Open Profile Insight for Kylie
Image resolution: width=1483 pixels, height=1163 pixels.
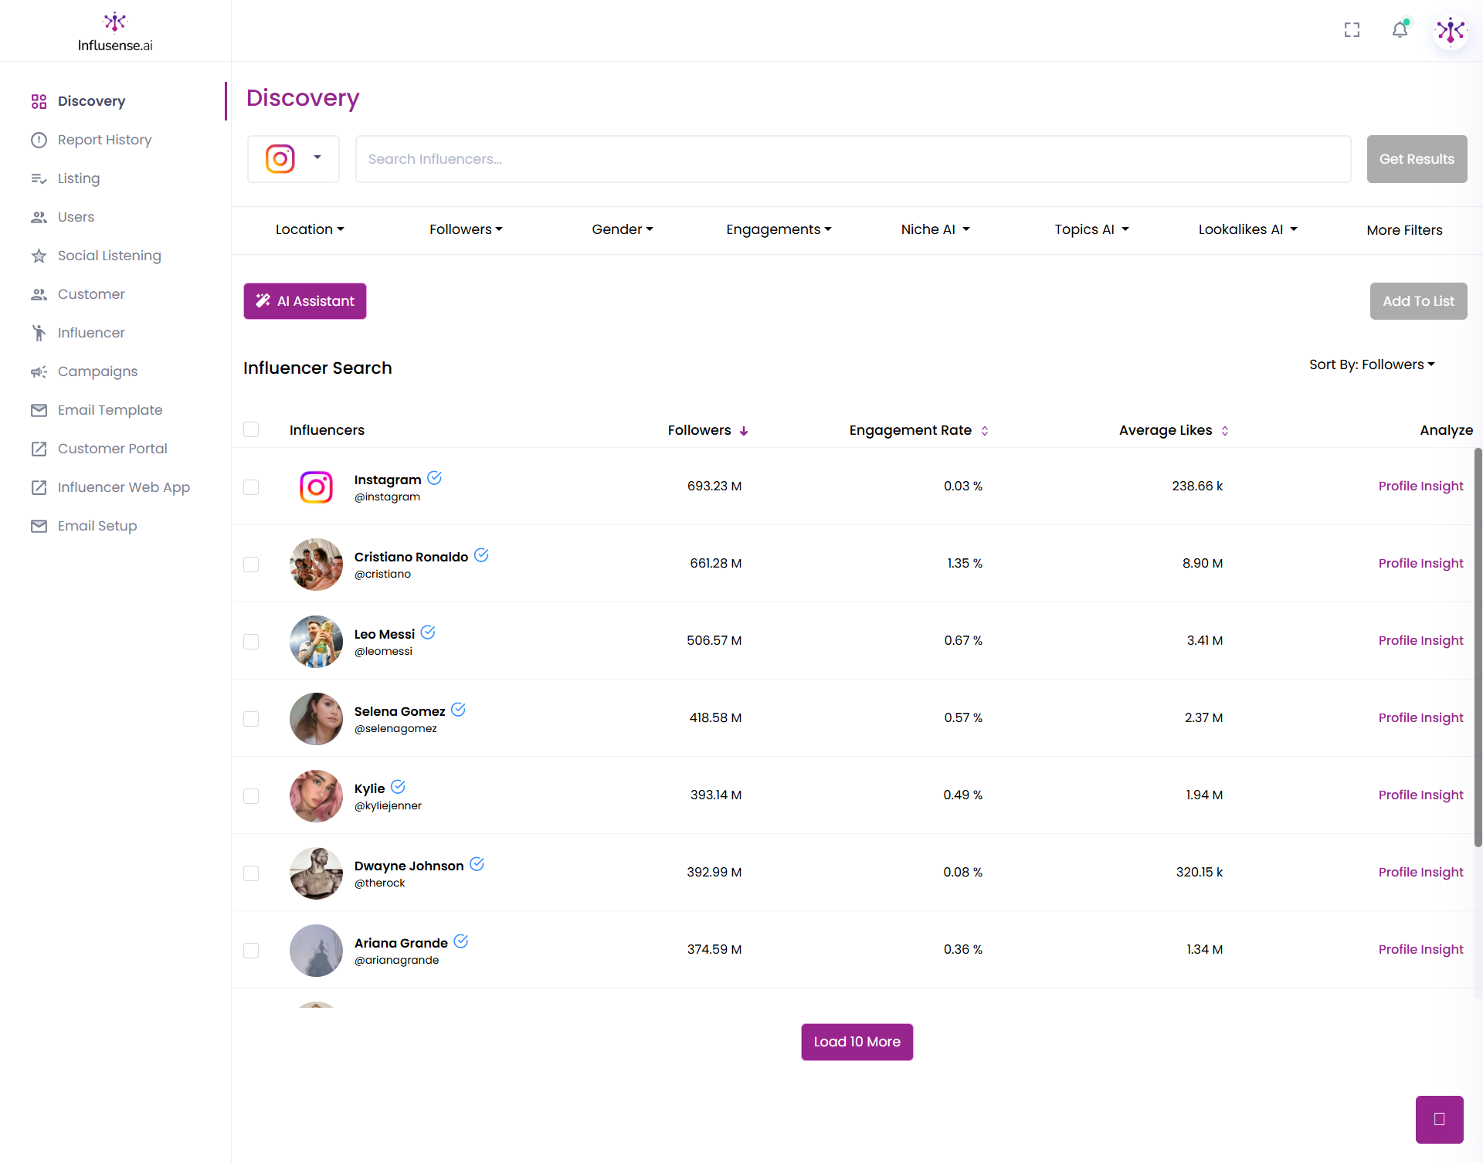[1420, 795]
